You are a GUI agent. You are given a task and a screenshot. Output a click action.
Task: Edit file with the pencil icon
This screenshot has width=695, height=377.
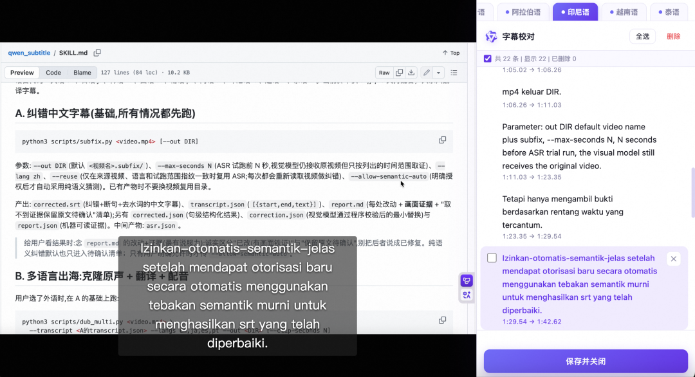(427, 73)
